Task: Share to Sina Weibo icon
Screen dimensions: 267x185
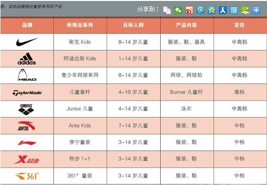Action: (x=189, y=10)
